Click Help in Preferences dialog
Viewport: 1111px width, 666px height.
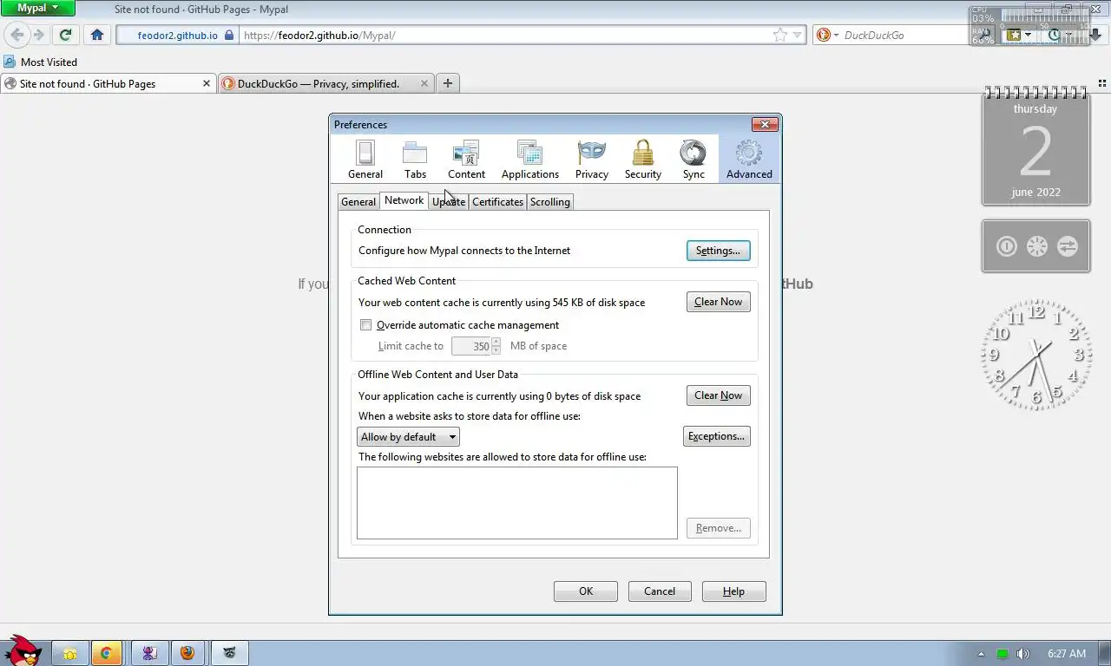coord(734,591)
